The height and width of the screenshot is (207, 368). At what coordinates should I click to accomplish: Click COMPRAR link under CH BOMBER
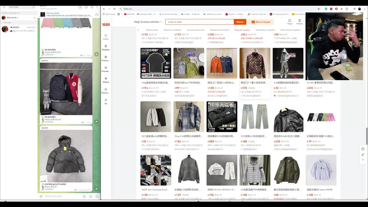49,122
